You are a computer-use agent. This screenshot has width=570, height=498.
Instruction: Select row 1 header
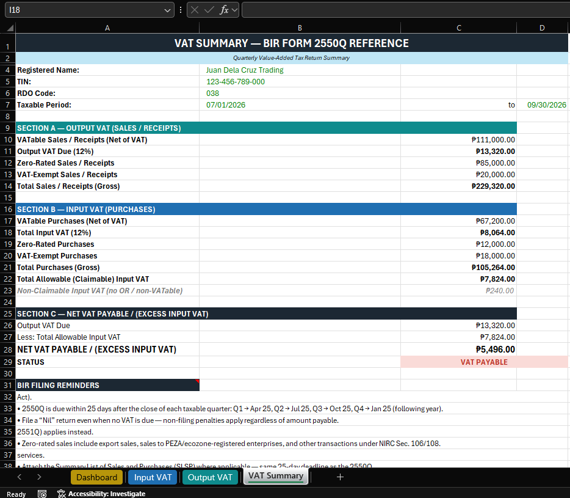(8, 43)
